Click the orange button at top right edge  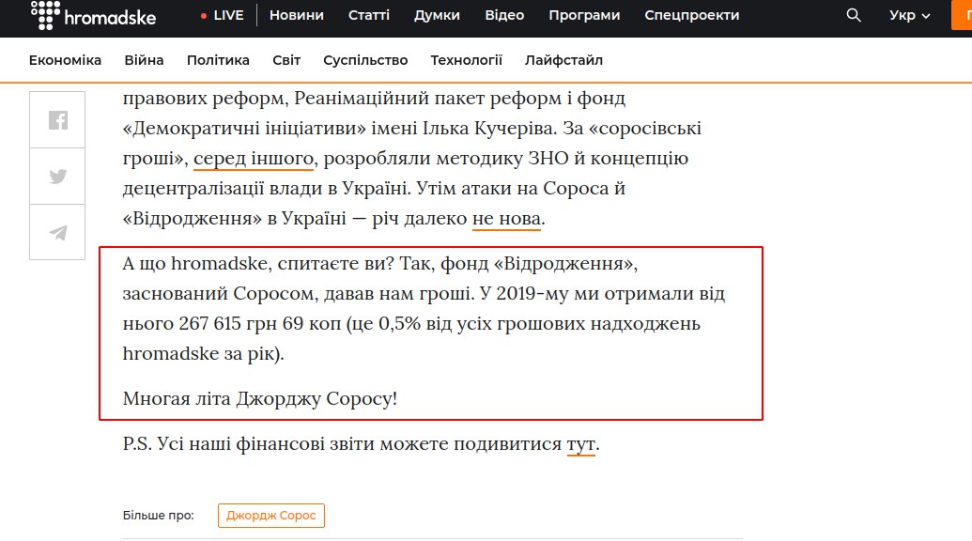pos(962,15)
